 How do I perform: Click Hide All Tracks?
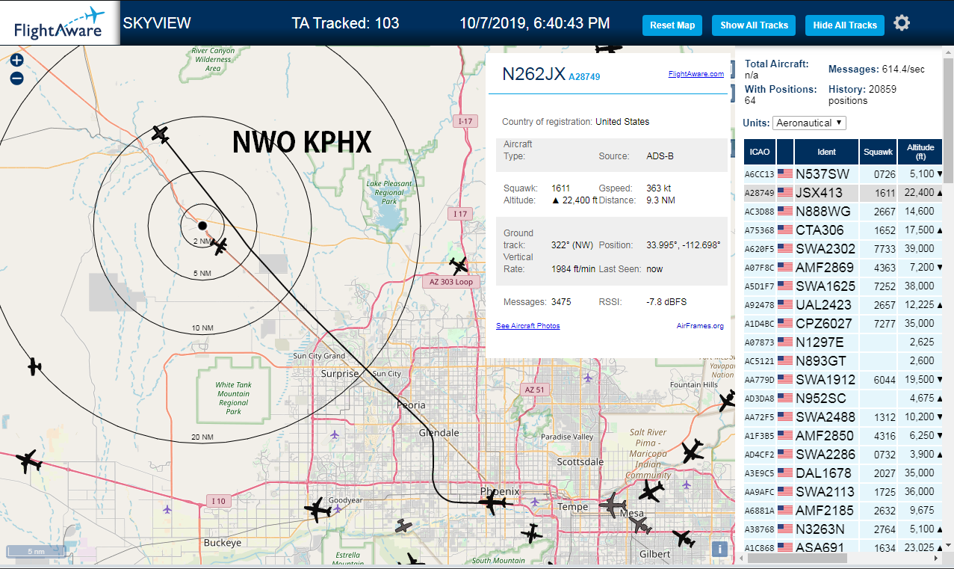pyautogui.click(x=845, y=25)
